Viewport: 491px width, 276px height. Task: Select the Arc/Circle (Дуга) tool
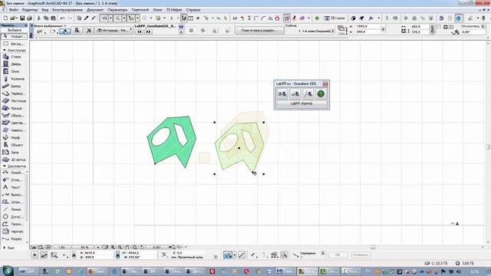coord(14,216)
